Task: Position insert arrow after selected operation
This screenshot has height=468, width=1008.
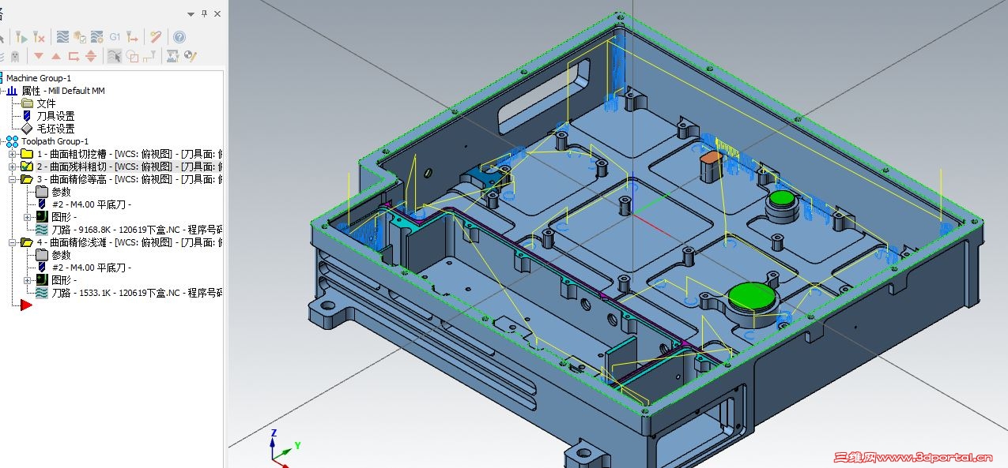Action: (74, 56)
